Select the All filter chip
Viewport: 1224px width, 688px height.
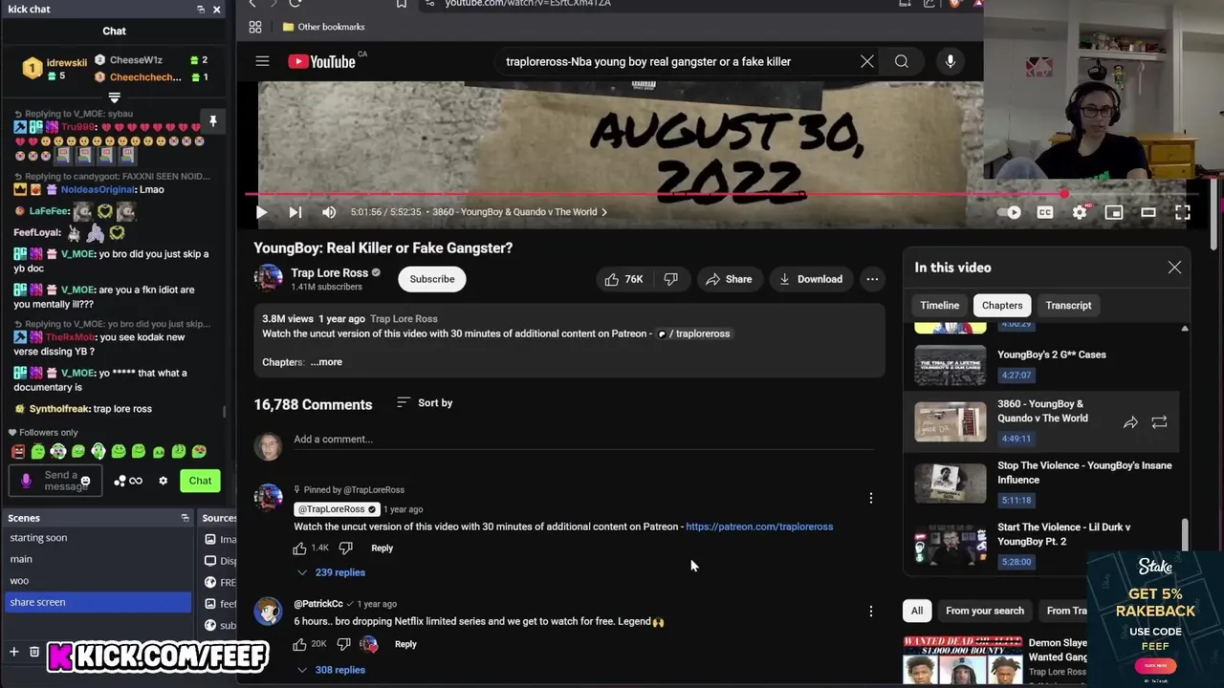pos(916,611)
